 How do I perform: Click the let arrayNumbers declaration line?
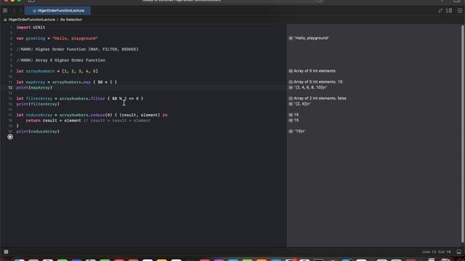[x=57, y=71]
